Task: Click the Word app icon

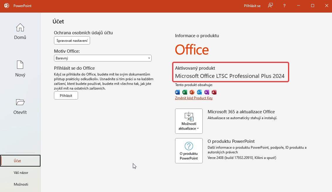Action: pos(177,92)
